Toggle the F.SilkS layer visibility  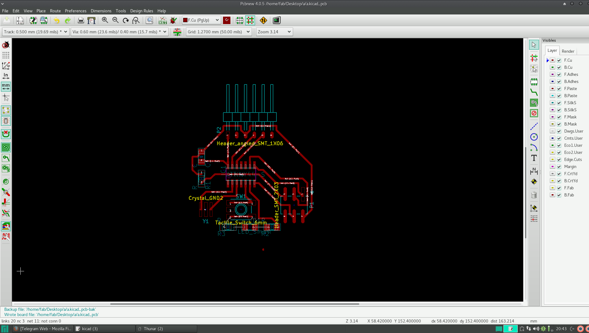tap(559, 103)
